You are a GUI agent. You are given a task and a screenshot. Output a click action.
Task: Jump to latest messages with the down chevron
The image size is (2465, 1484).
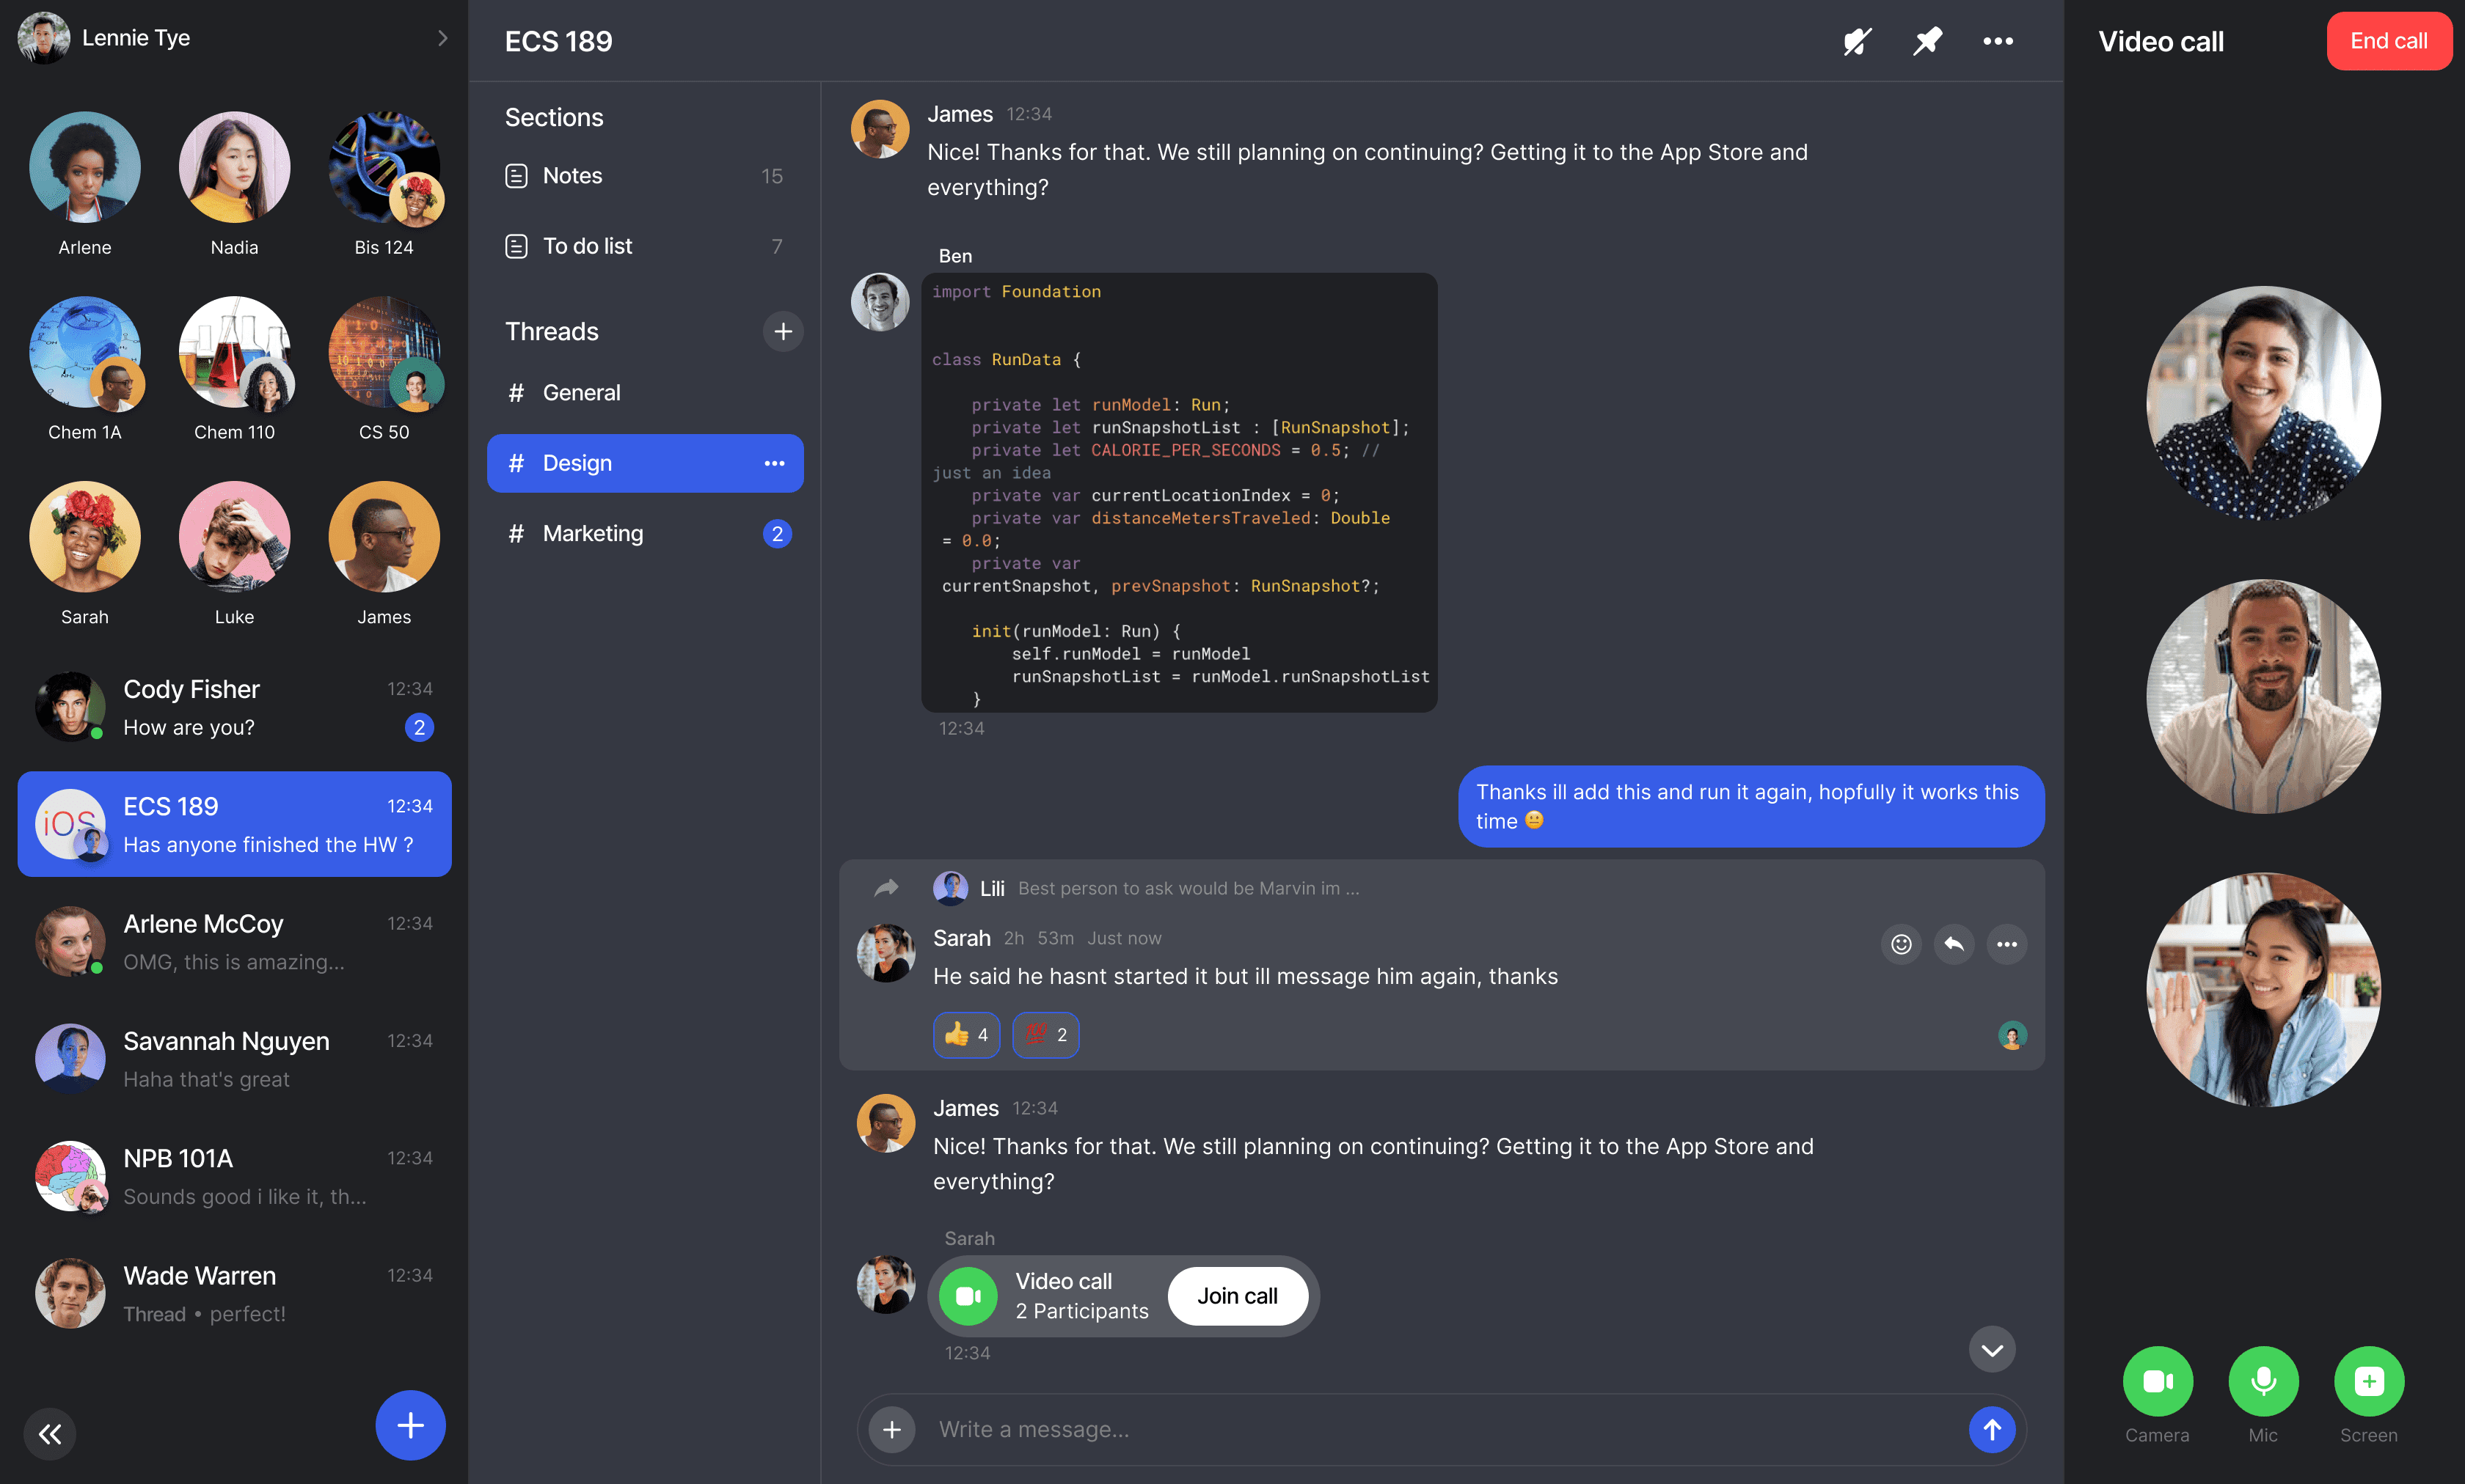(x=1991, y=1349)
